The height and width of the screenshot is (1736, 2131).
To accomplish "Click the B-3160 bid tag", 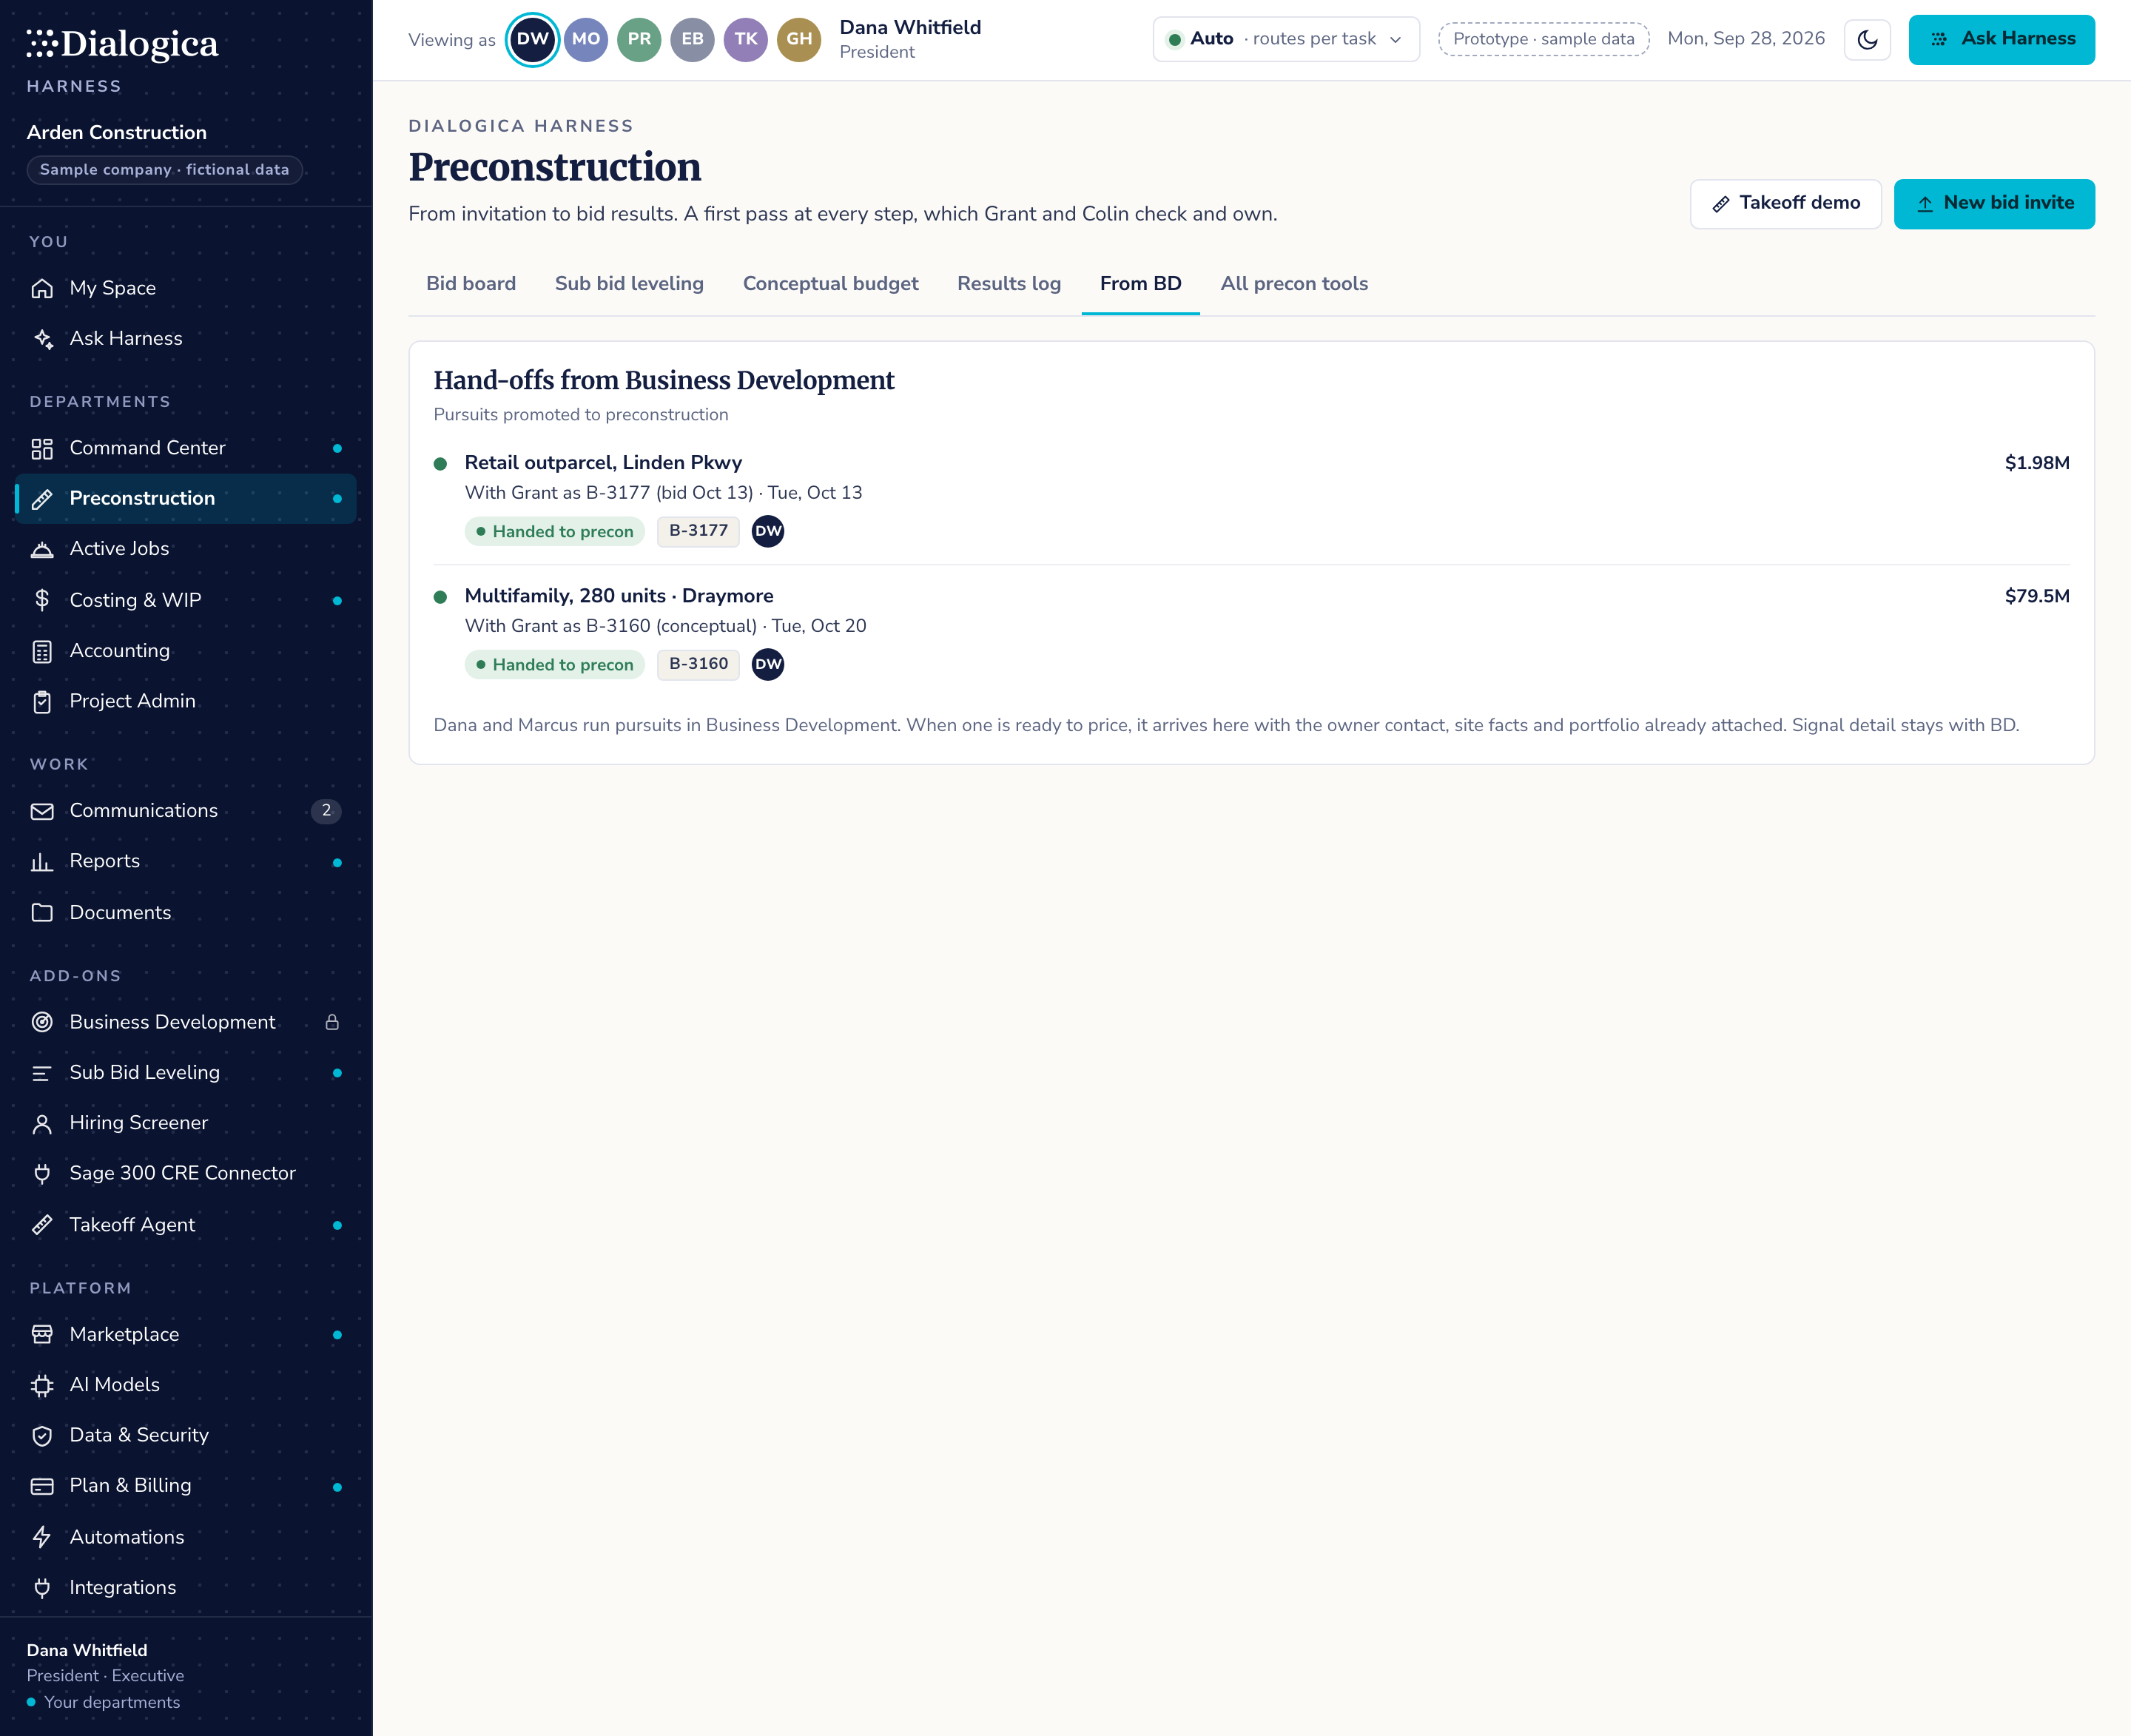I will pyautogui.click(x=698, y=664).
